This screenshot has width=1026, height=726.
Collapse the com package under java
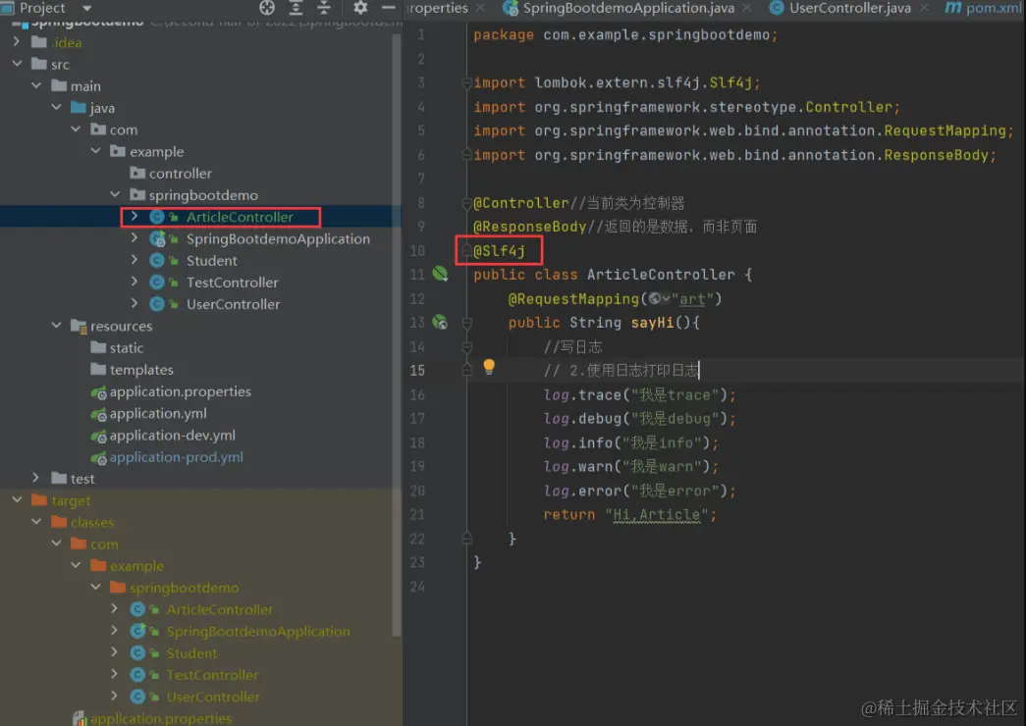[x=76, y=130]
